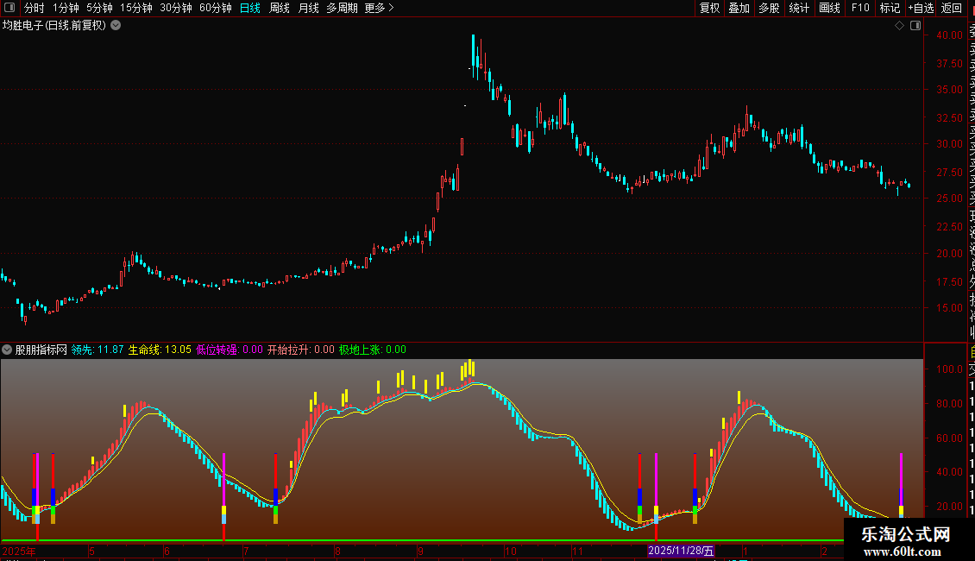Click the 标记 mark button
975x561 pixels.
point(890,8)
